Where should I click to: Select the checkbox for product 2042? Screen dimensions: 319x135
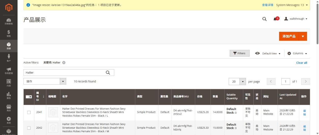(29, 128)
